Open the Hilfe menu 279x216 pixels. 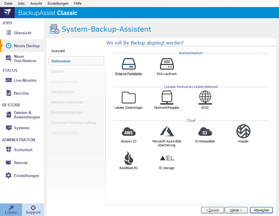pyautogui.click(x=78, y=4)
